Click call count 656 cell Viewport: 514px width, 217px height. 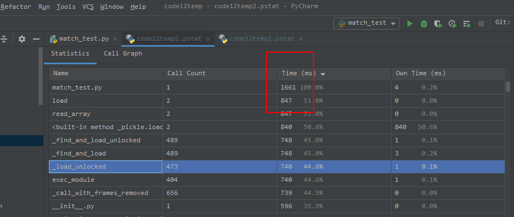[x=220, y=193]
